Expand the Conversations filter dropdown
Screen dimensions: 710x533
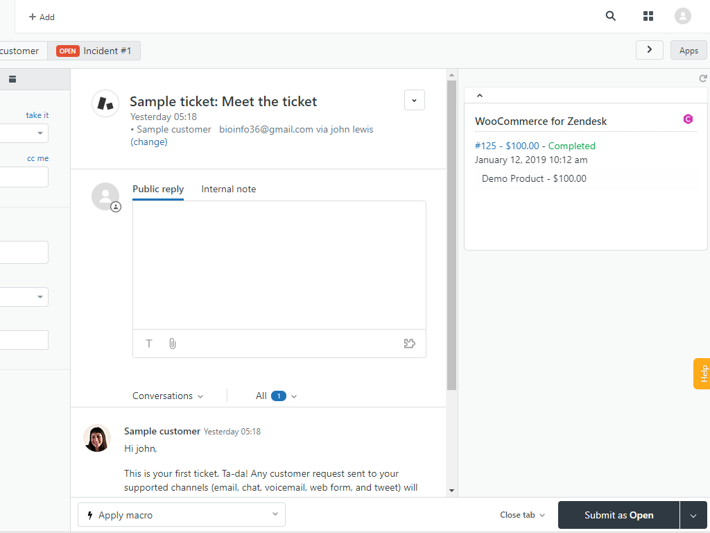pos(168,396)
